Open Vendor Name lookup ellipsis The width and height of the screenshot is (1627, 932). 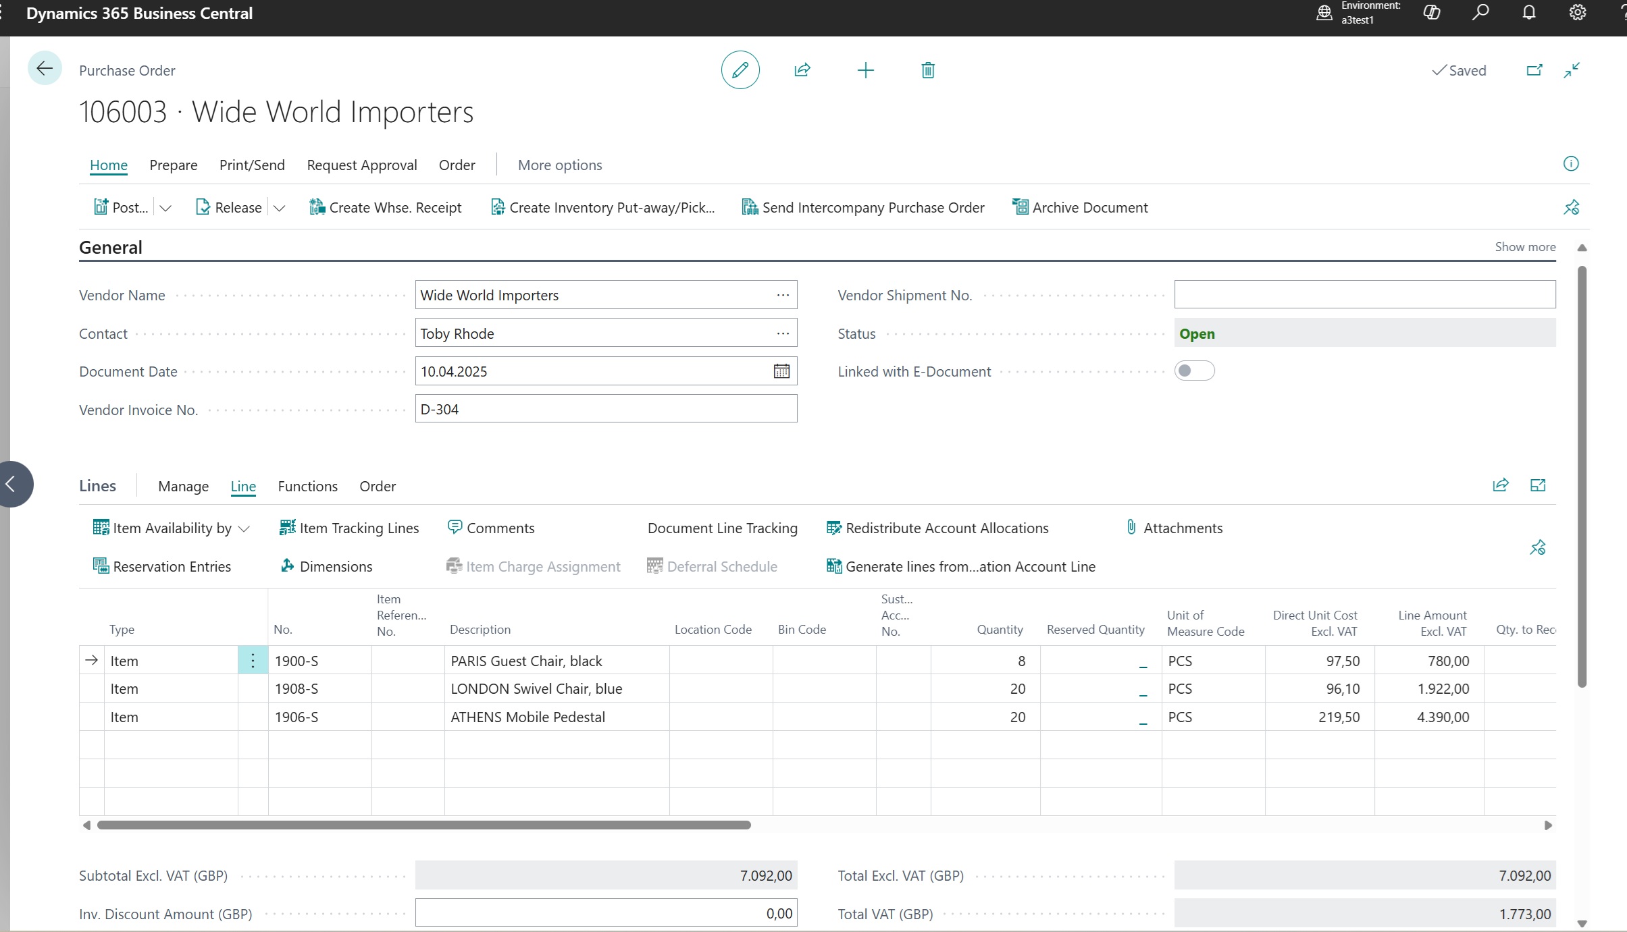[x=783, y=295]
